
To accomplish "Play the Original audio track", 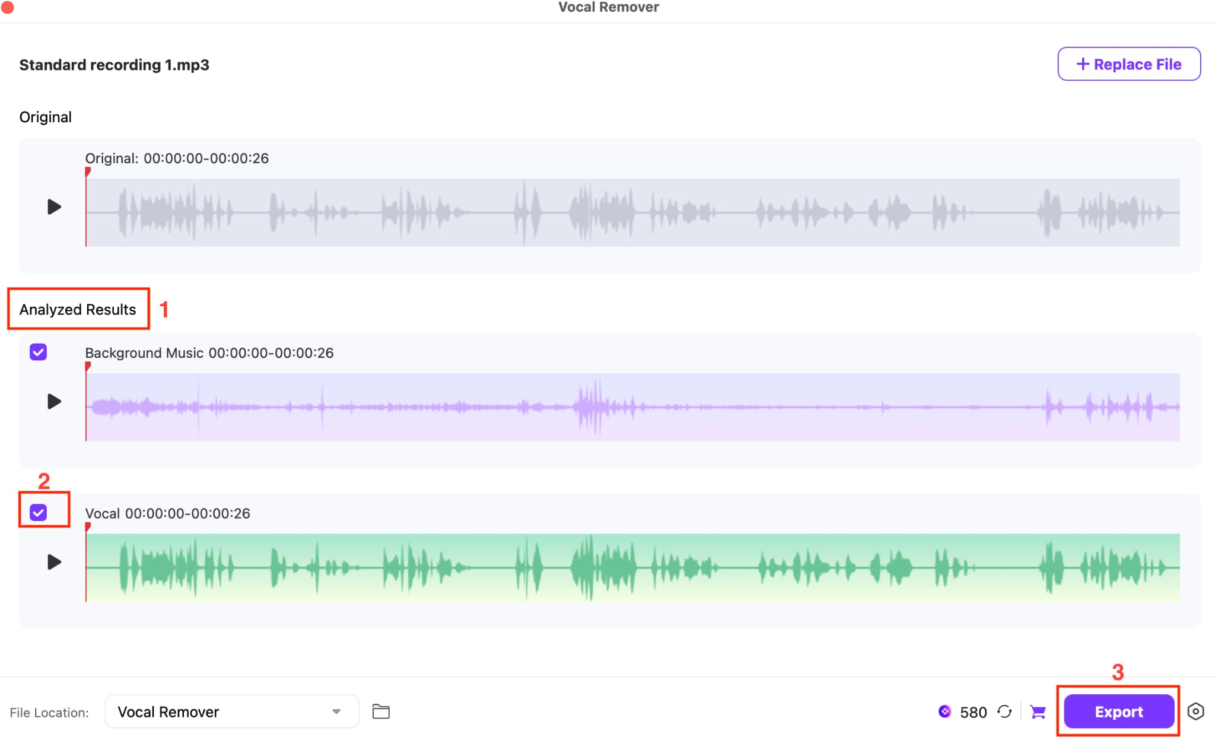I will click(x=54, y=207).
